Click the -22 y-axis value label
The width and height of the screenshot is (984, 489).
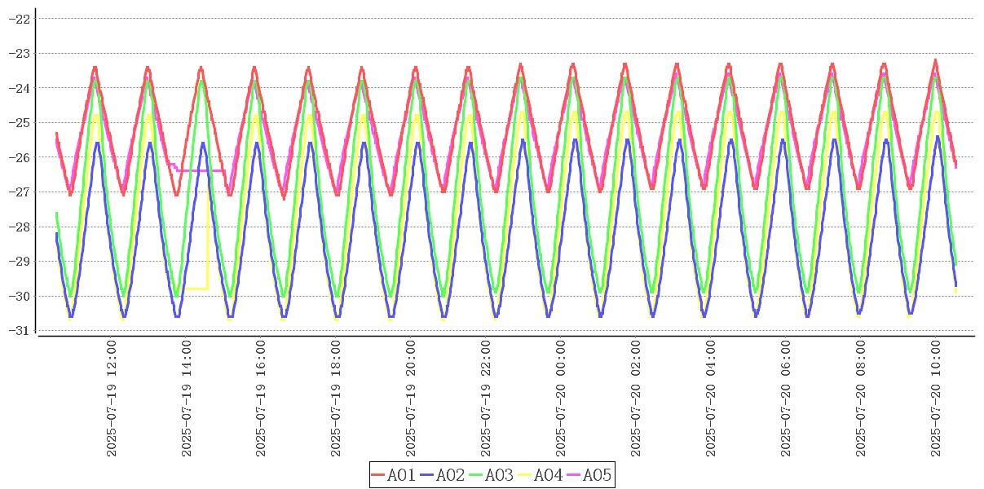18,19
